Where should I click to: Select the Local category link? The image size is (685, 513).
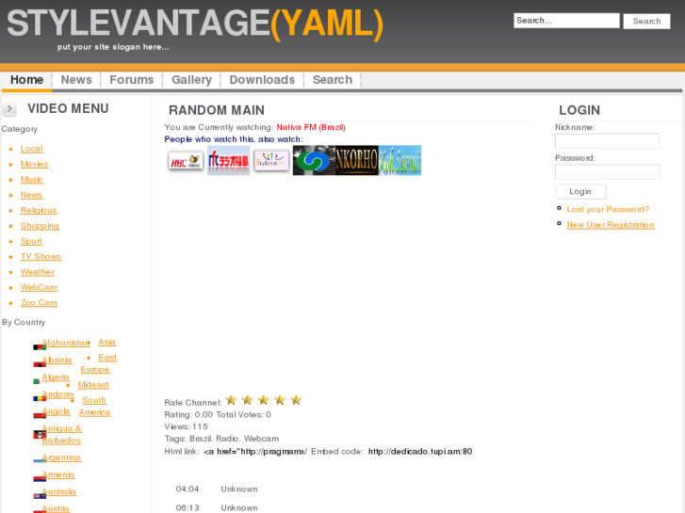[31, 149]
